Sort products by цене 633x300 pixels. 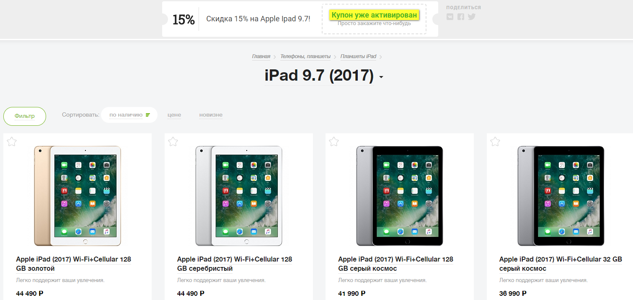(x=174, y=115)
